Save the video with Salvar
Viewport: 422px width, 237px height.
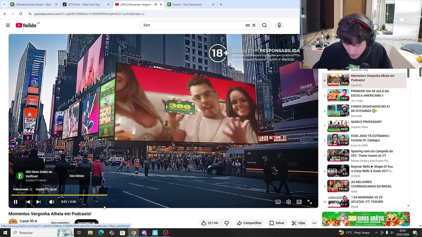tap(277, 223)
